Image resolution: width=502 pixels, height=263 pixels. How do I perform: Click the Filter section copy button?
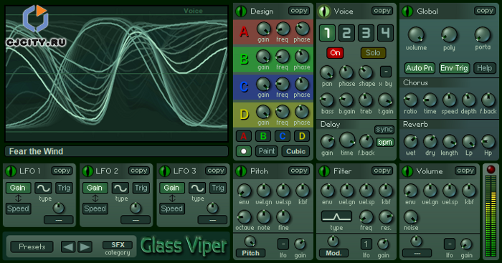point(382,171)
